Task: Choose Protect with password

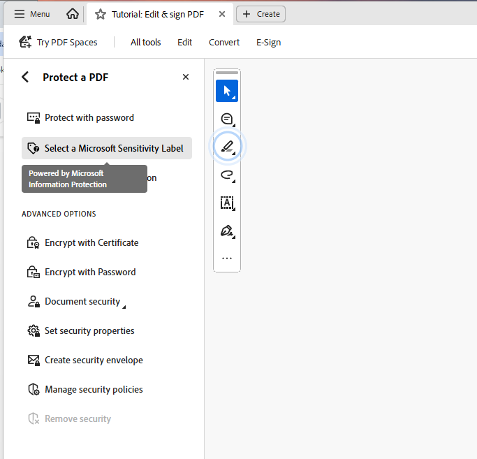Action: [106, 117]
